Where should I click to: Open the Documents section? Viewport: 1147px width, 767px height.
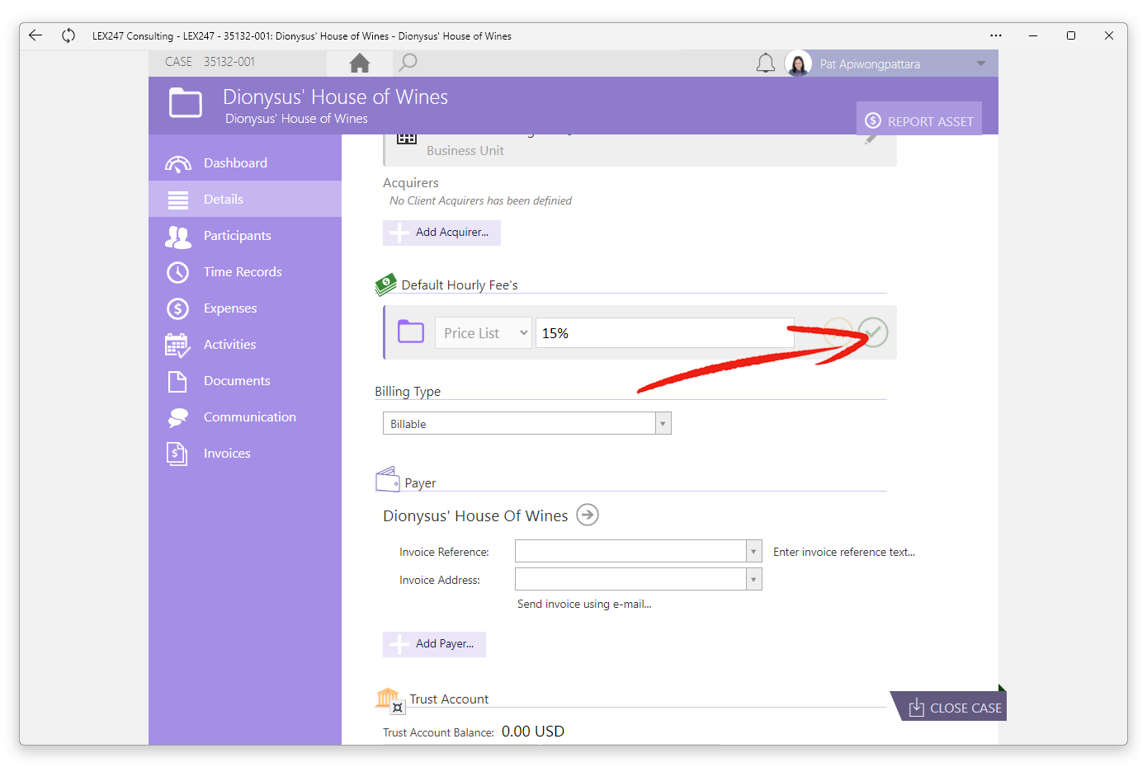[245, 380]
